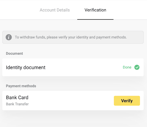Viewport: 147px width, 127px height.
Task: Click the black underline beneath Verification
Action: click(x=95, y=19)
